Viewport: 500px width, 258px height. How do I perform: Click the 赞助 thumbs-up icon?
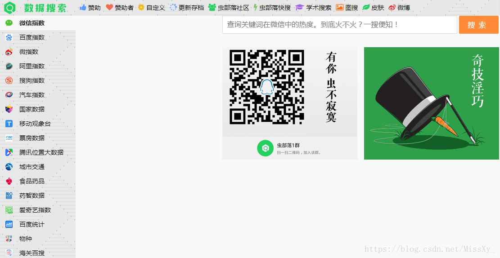point(83,7)
